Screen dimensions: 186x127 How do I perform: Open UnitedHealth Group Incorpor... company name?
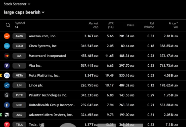(x=52, y=105)
